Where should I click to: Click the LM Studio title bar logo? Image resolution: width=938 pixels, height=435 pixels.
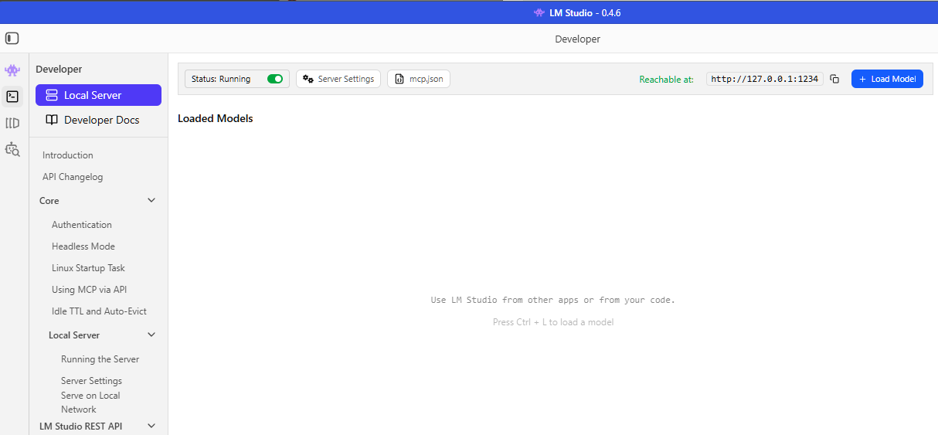(x=539, y=12)
